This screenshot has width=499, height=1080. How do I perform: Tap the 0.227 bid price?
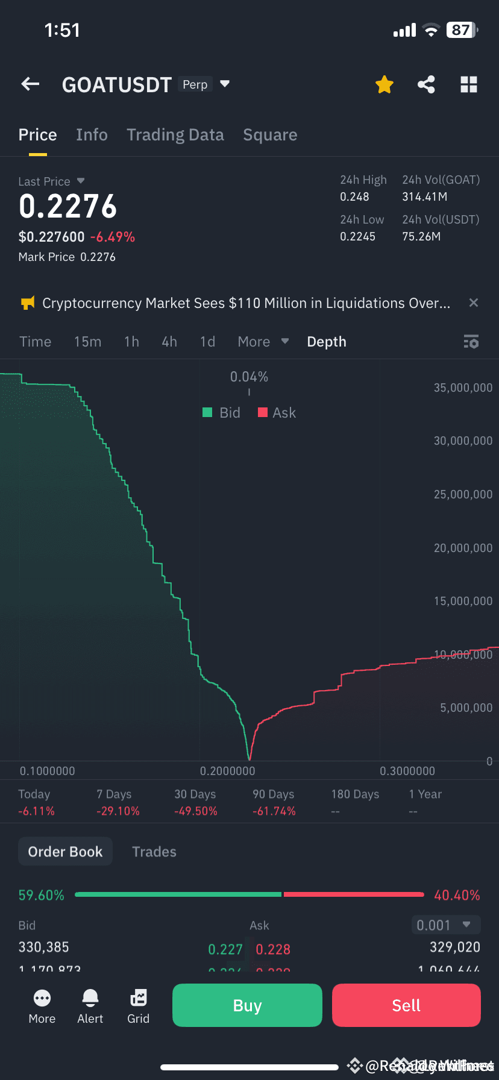click(225, 949)
